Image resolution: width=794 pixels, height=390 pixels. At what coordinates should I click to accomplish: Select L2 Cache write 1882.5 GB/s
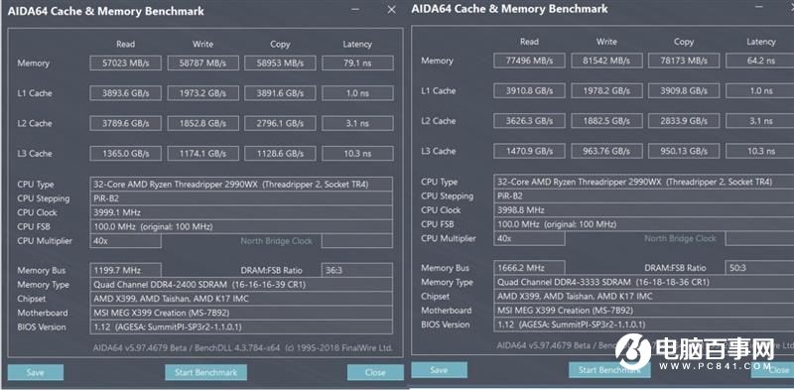(x=606, y=120)
